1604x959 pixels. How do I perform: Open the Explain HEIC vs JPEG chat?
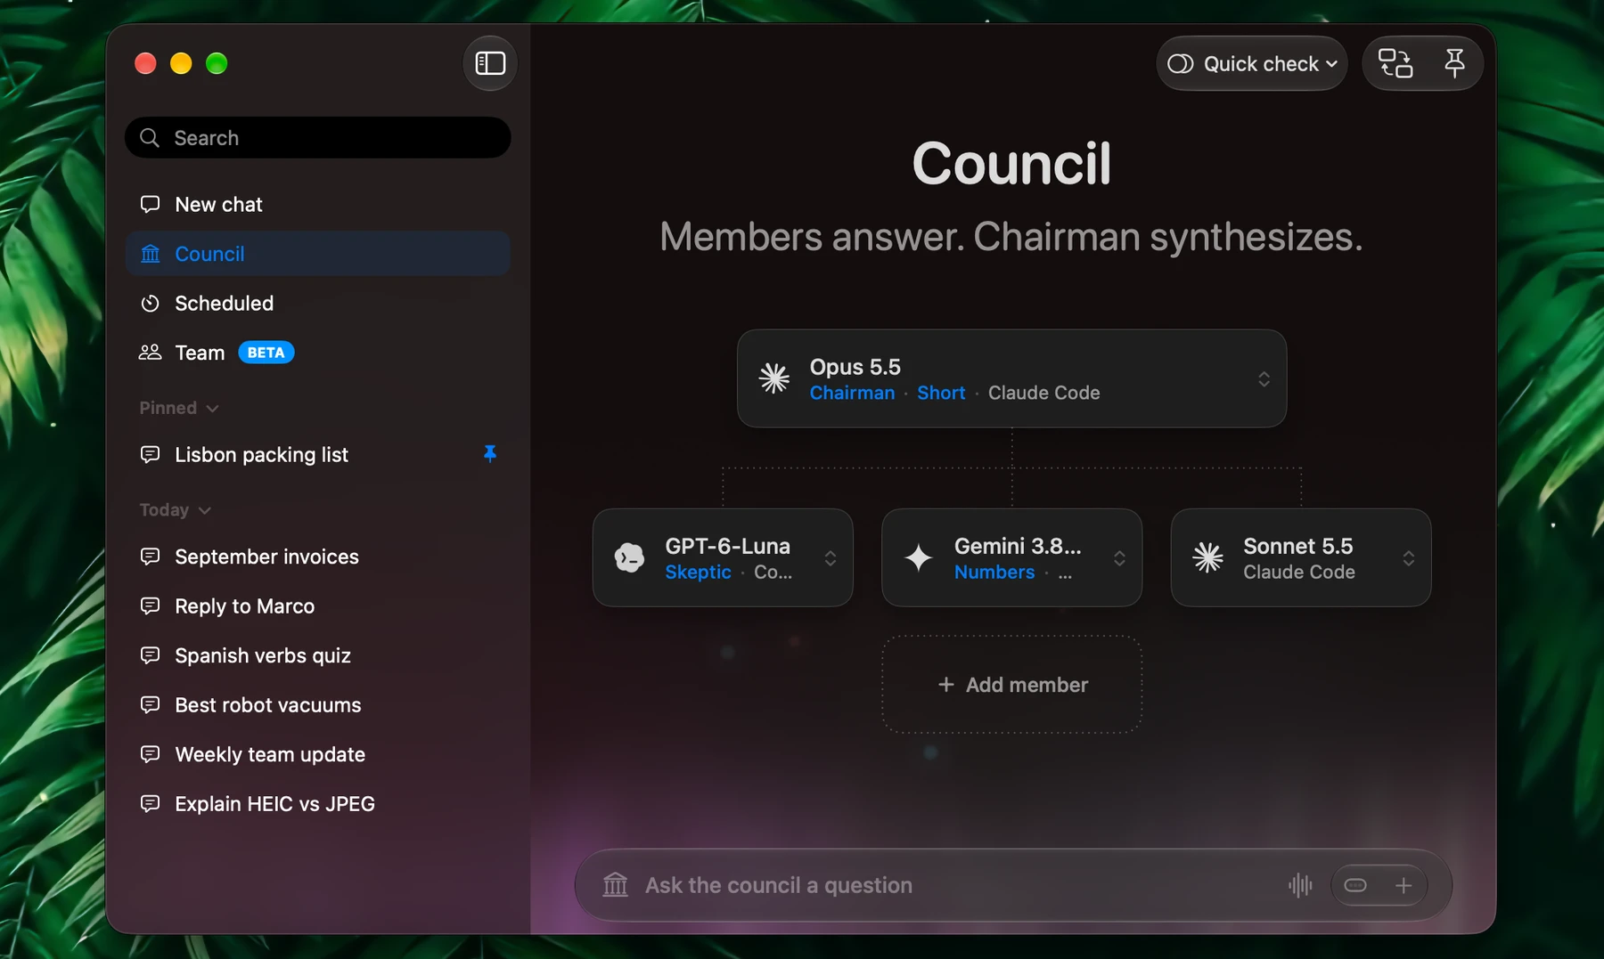[x=318, y=804]
